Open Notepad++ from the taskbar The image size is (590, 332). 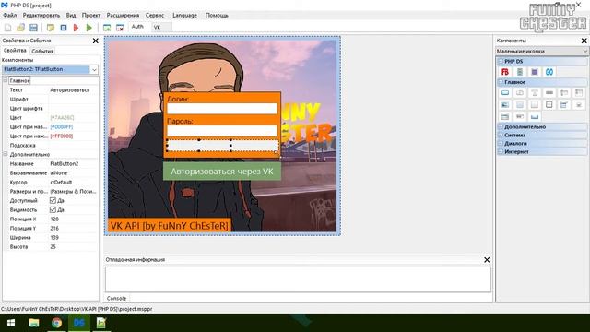click(x=100, y=323)
